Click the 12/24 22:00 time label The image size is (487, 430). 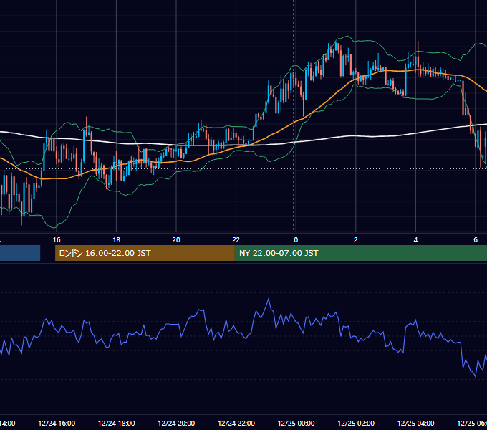click(236, 423)
